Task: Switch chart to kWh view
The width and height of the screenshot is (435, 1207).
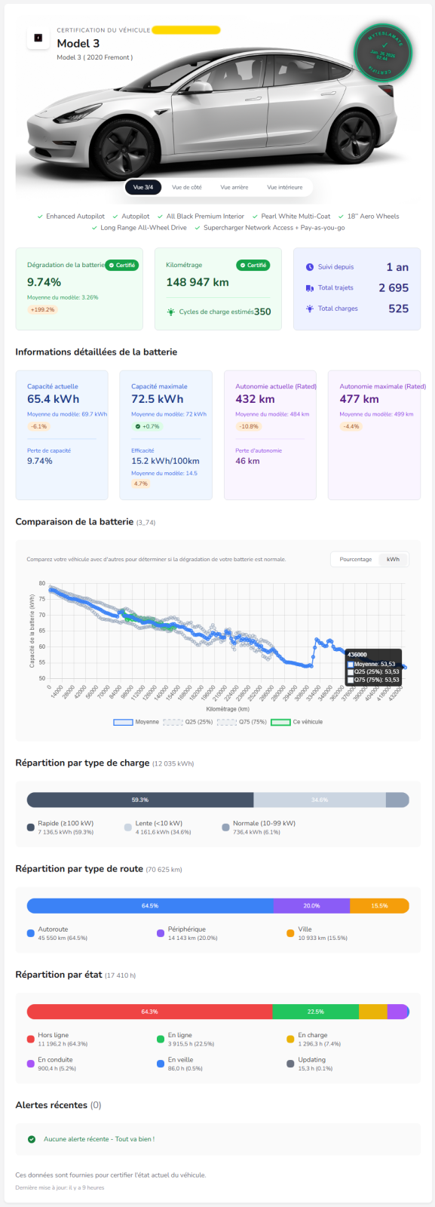Action: click(x=393, y=560)
